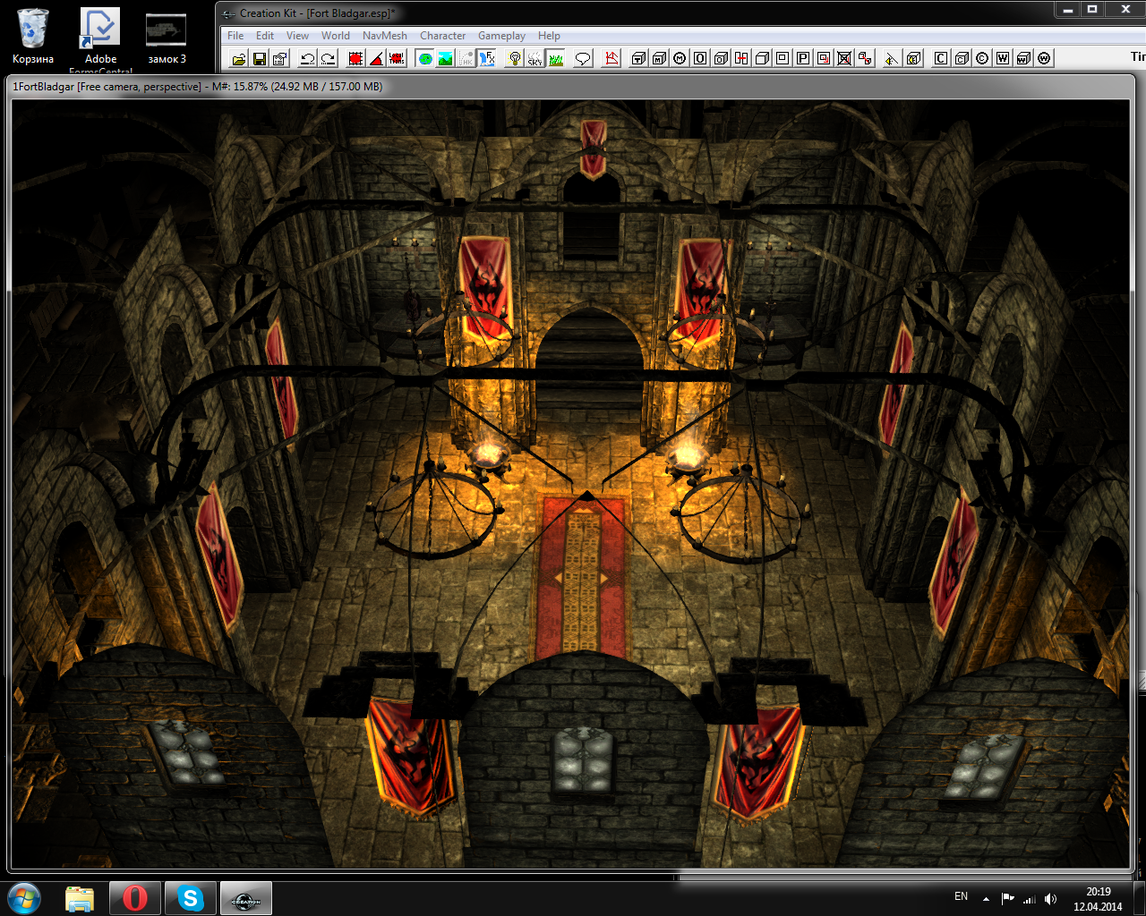
Task: Open the Help menu
Action: pos(549,36)
